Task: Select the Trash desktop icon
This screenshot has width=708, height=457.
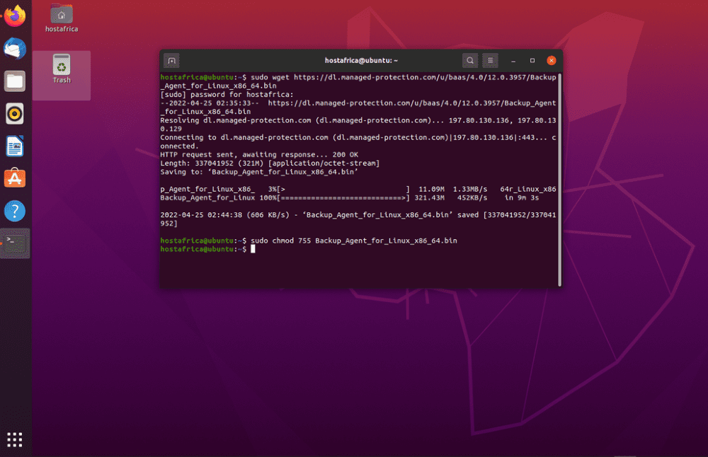Action: pos(62,69)
